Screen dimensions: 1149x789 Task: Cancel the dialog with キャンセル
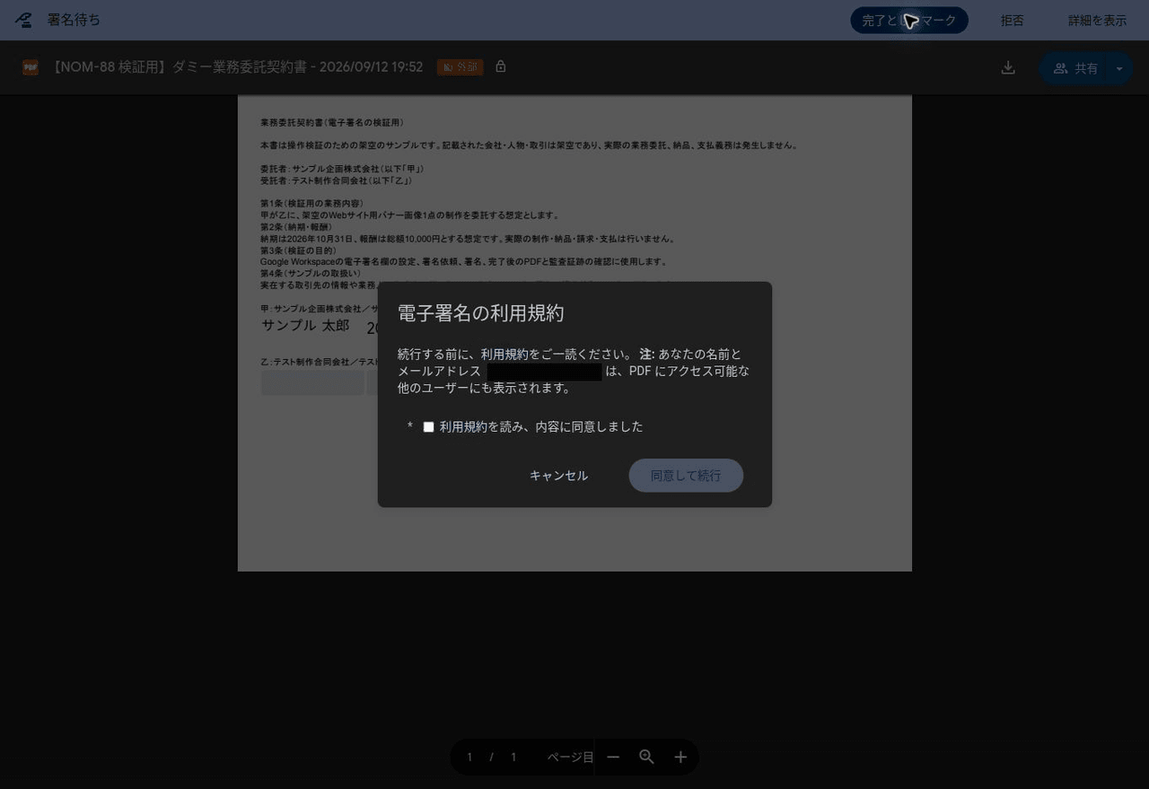coord(558,475)
